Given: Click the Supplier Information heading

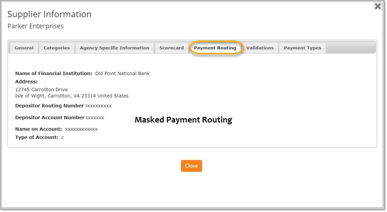Looking at the screenshot, I should click(50, 14).
